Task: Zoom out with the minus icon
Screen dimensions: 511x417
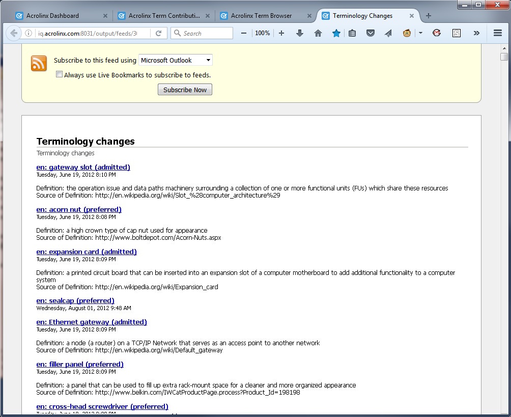Action: (243, 33)
